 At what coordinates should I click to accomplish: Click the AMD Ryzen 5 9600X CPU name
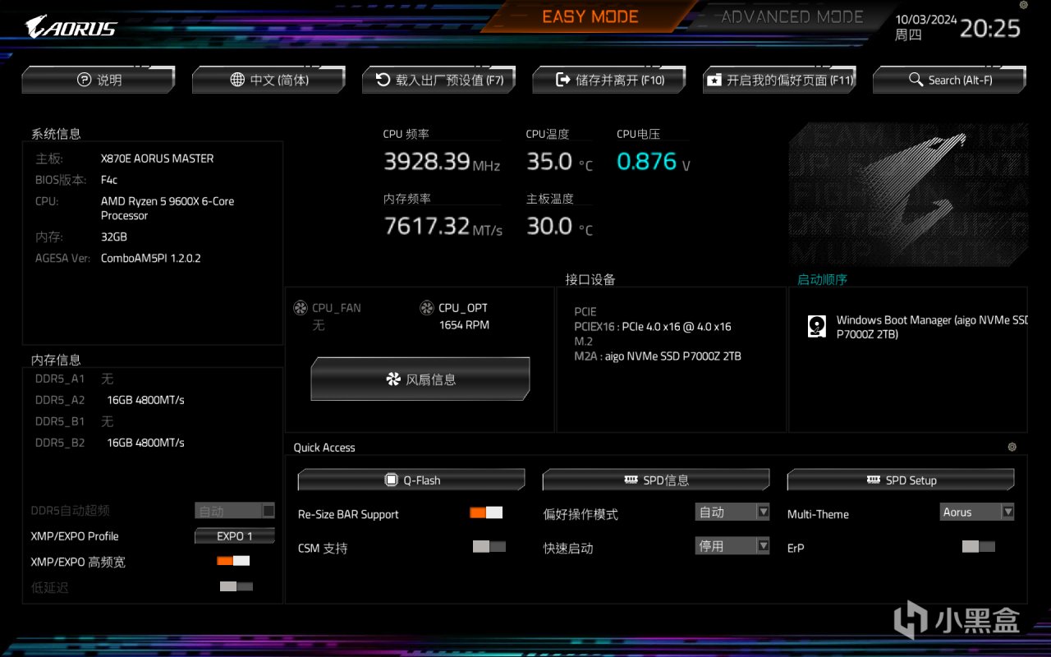[x=168, y=209]
